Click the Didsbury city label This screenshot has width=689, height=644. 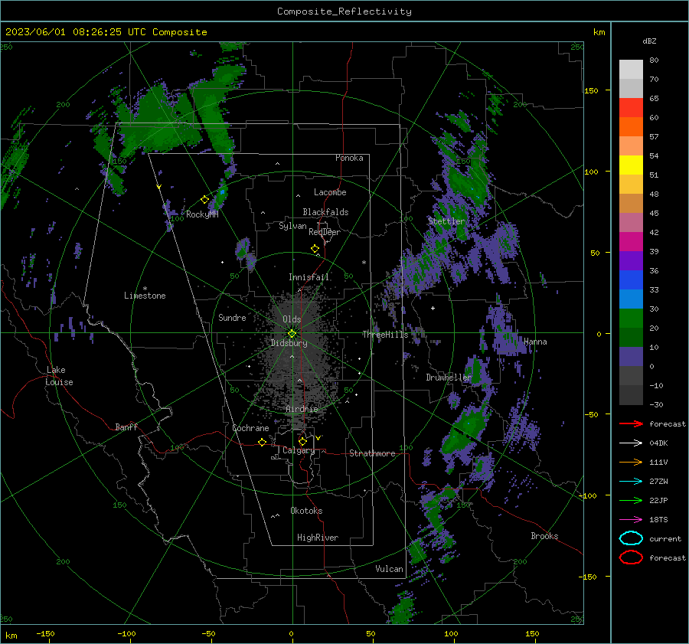[289, 343]
